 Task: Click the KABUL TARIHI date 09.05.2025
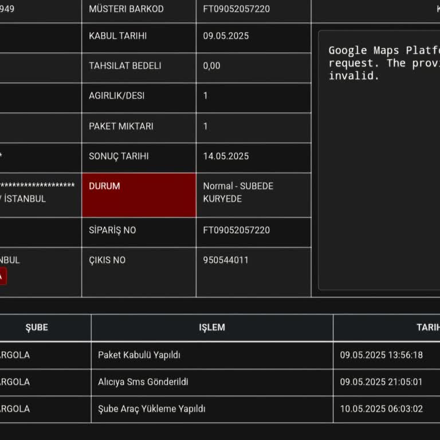point(226,36)
